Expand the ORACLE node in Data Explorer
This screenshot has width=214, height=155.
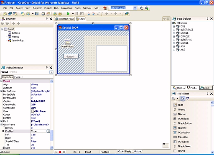click(x=174, y=36)
